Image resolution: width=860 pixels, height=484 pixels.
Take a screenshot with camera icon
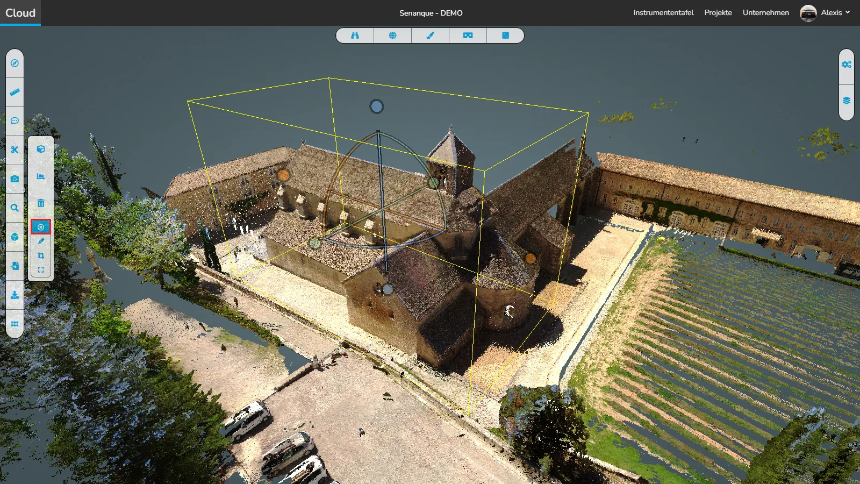pos(15,179)
